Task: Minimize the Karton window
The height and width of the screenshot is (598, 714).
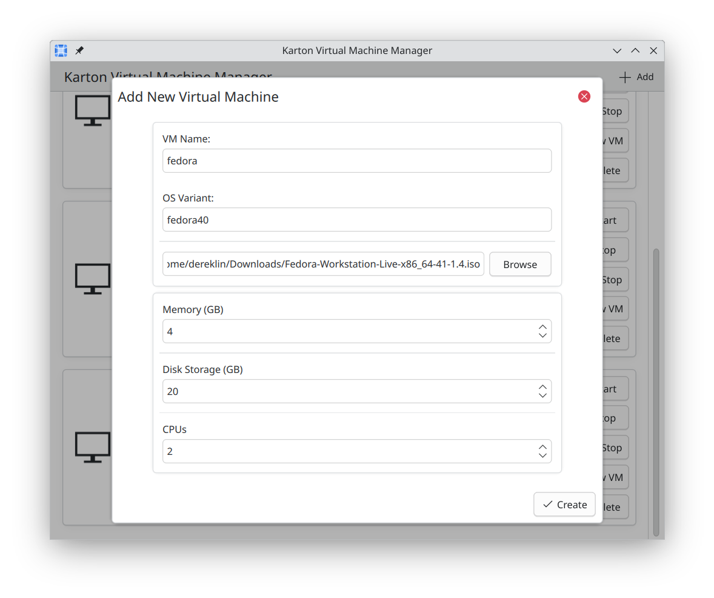Action: pos(617,51)
